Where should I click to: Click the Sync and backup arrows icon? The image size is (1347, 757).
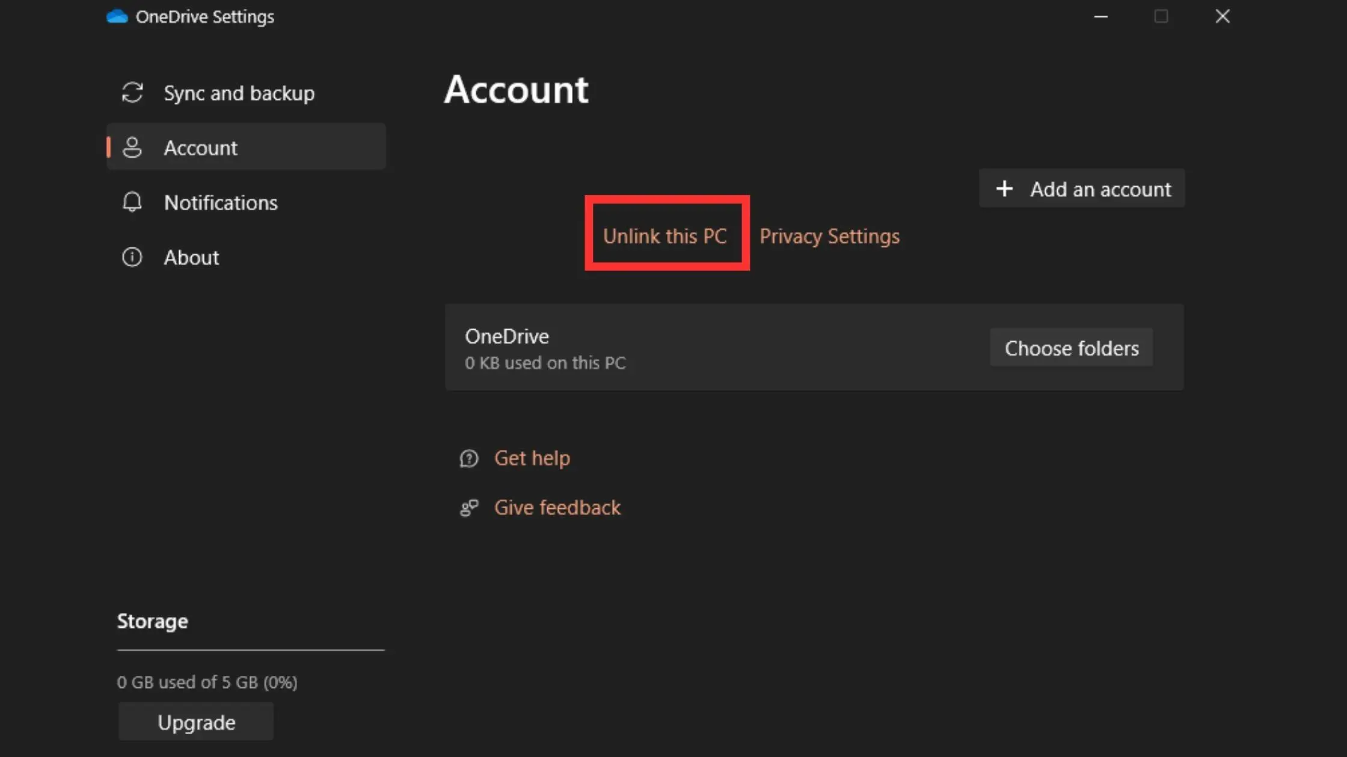132,93
